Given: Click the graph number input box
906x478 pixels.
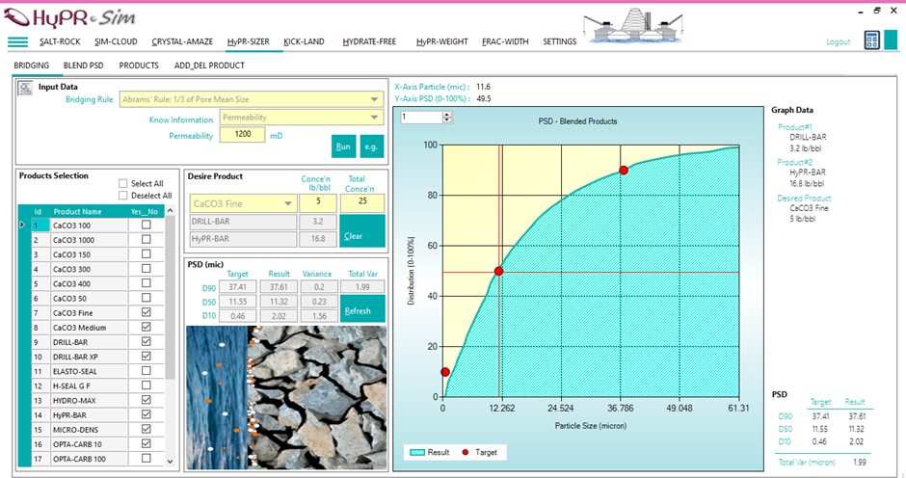Looking at the screenshot, I should click(x=421, y=118).
